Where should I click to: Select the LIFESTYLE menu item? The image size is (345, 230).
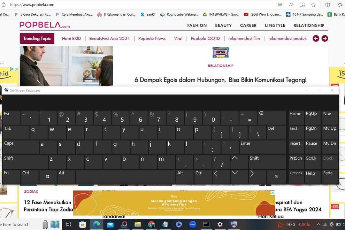[x=275, y=25]
